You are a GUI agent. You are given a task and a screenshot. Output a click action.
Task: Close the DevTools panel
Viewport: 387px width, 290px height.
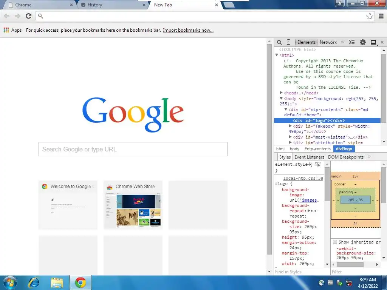(382, 42)
